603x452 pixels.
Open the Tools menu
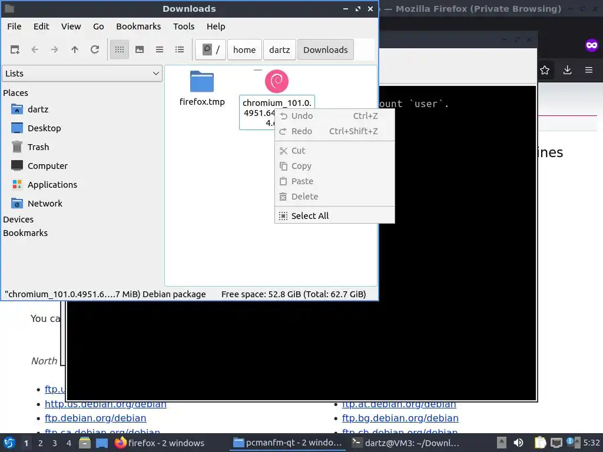tap(184, 26)
